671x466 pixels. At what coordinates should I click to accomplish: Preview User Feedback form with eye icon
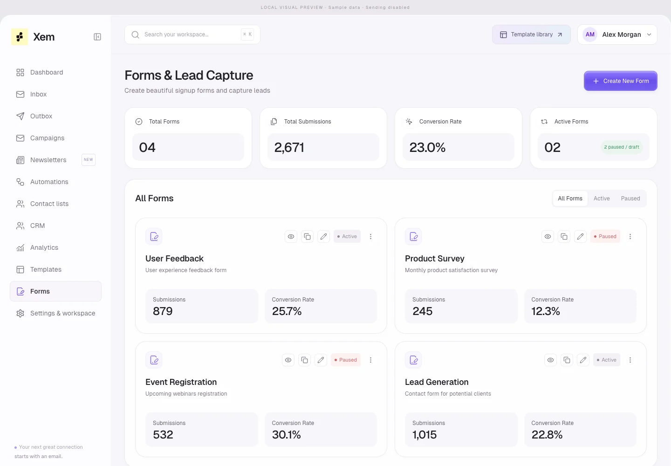(x=291, y=237)
